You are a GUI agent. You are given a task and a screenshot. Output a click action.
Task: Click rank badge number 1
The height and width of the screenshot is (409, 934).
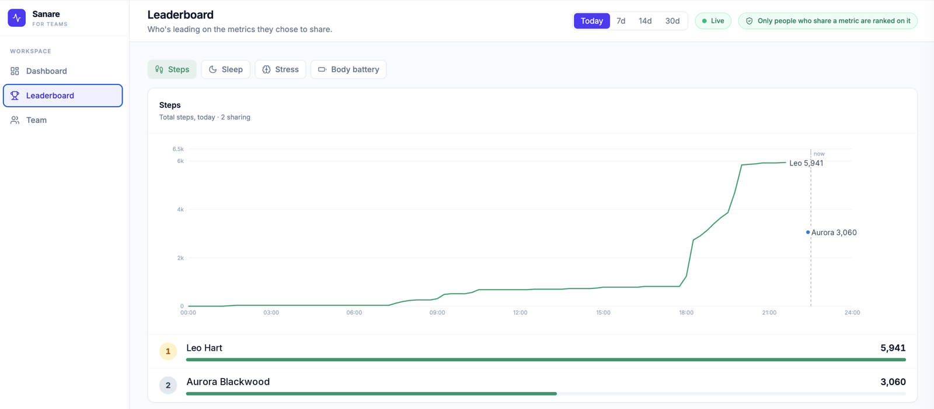pyautogui.click(x=168, y=351)
